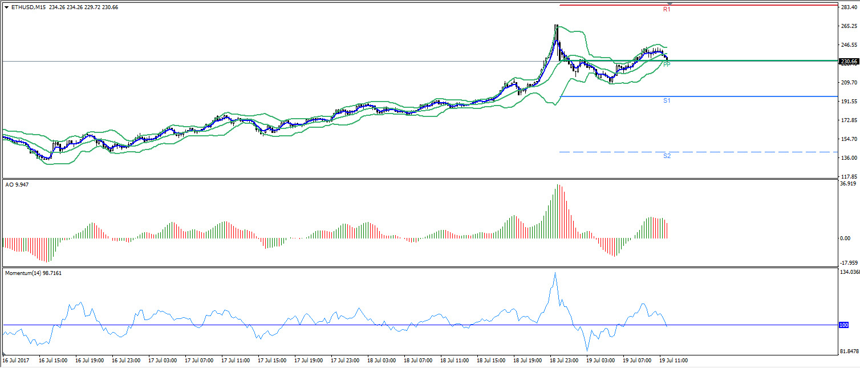
Task: Select the 16 Jul 2017 time axis label
Action: click(15, 360)
